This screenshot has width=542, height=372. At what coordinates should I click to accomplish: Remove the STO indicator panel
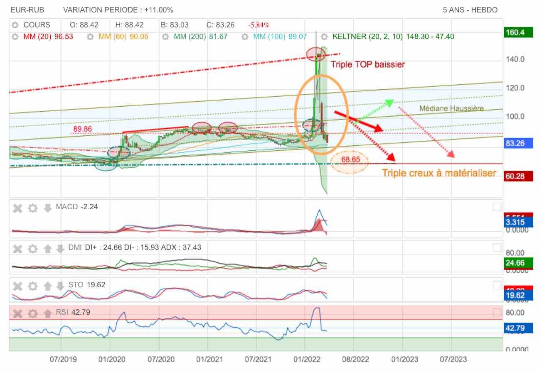click(x=17, y=286)
